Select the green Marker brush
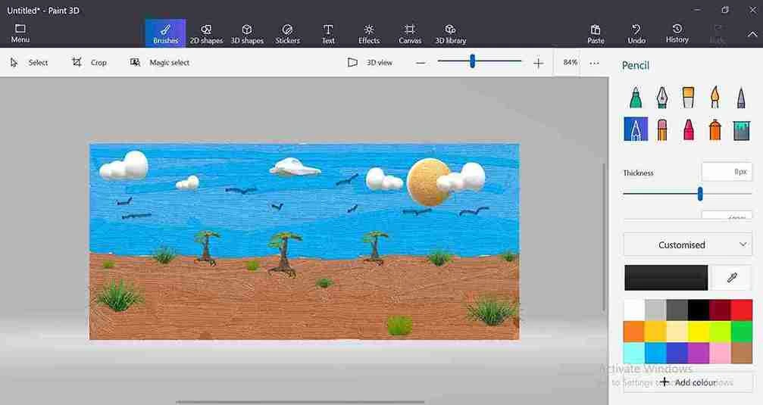The height and width of the screenshot is (405, 763). [x=636, y=97]
